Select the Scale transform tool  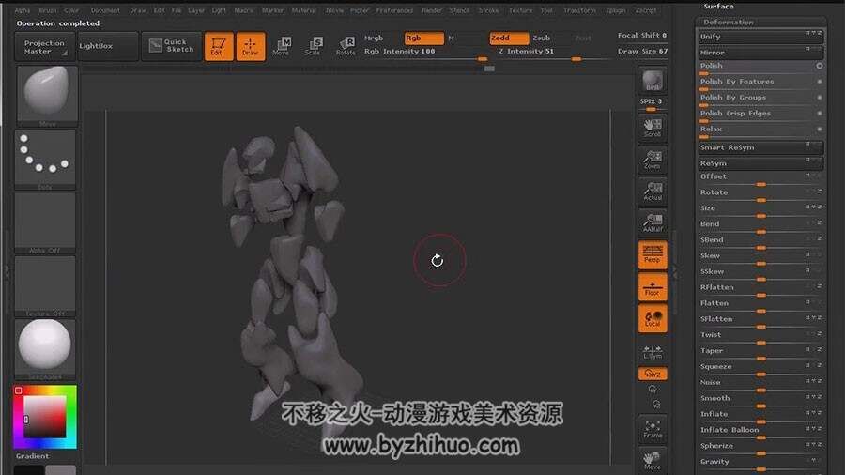pyautogui.click(x=313, y=46)
